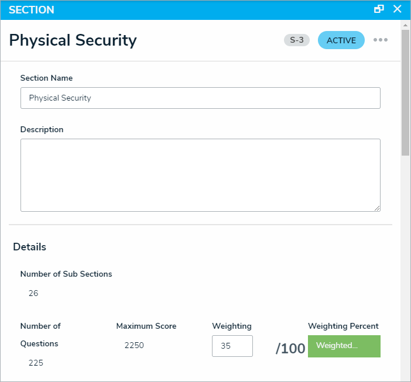
Task: Focus the Section Name input field
Action: pyautogui.click(x=200, y=98)
